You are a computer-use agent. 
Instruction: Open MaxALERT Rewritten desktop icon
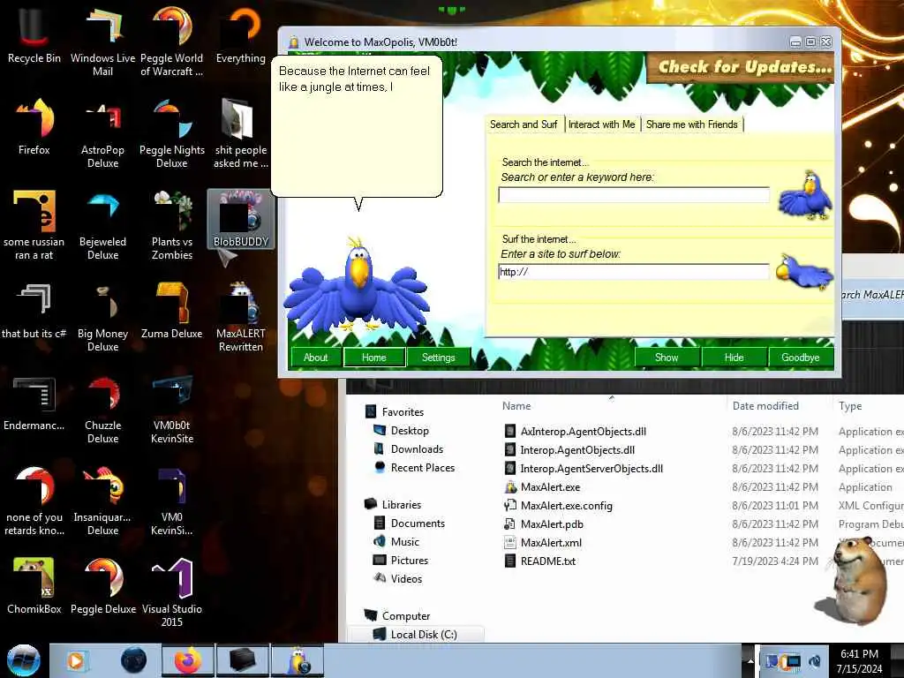pyautogui.click(x=240, y=317)
